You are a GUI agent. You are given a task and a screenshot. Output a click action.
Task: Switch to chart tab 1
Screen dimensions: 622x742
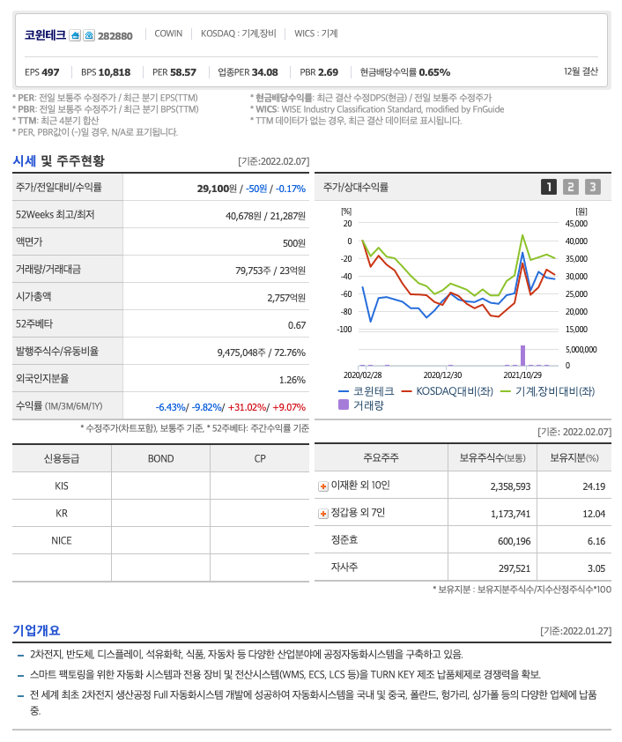(x=549, y=187)
